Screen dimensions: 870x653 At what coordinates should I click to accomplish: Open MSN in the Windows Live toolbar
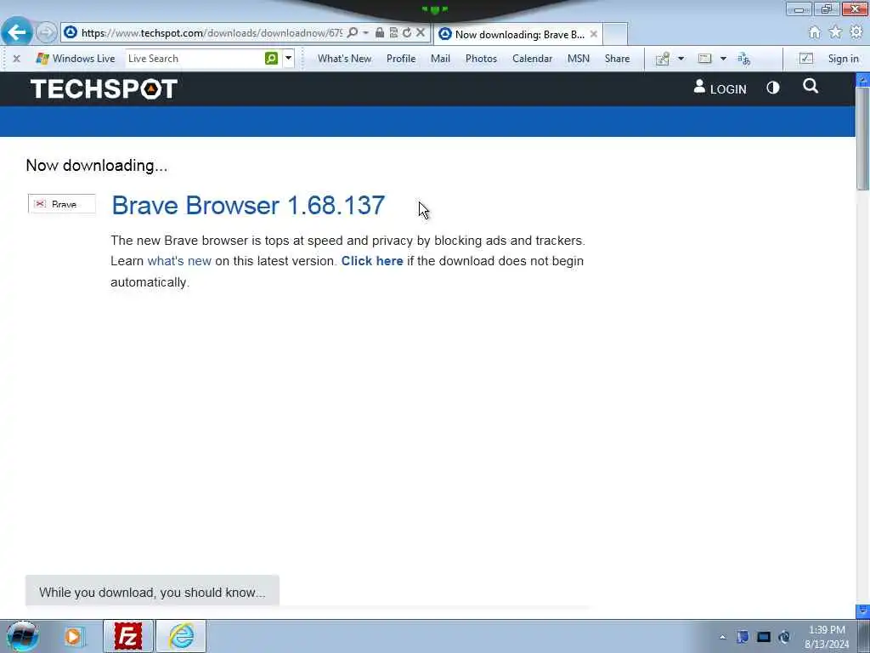[x=578, y=59]
